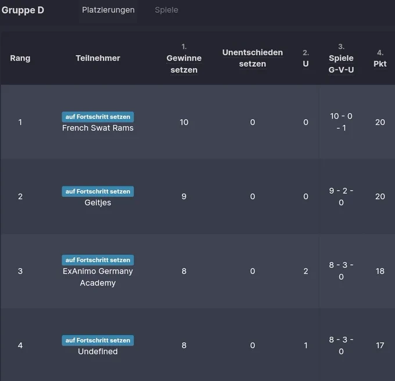Click 'auf Fortschritt setzen' badge for French Swat Rams
Screen dimensions: 395x381
98,117
